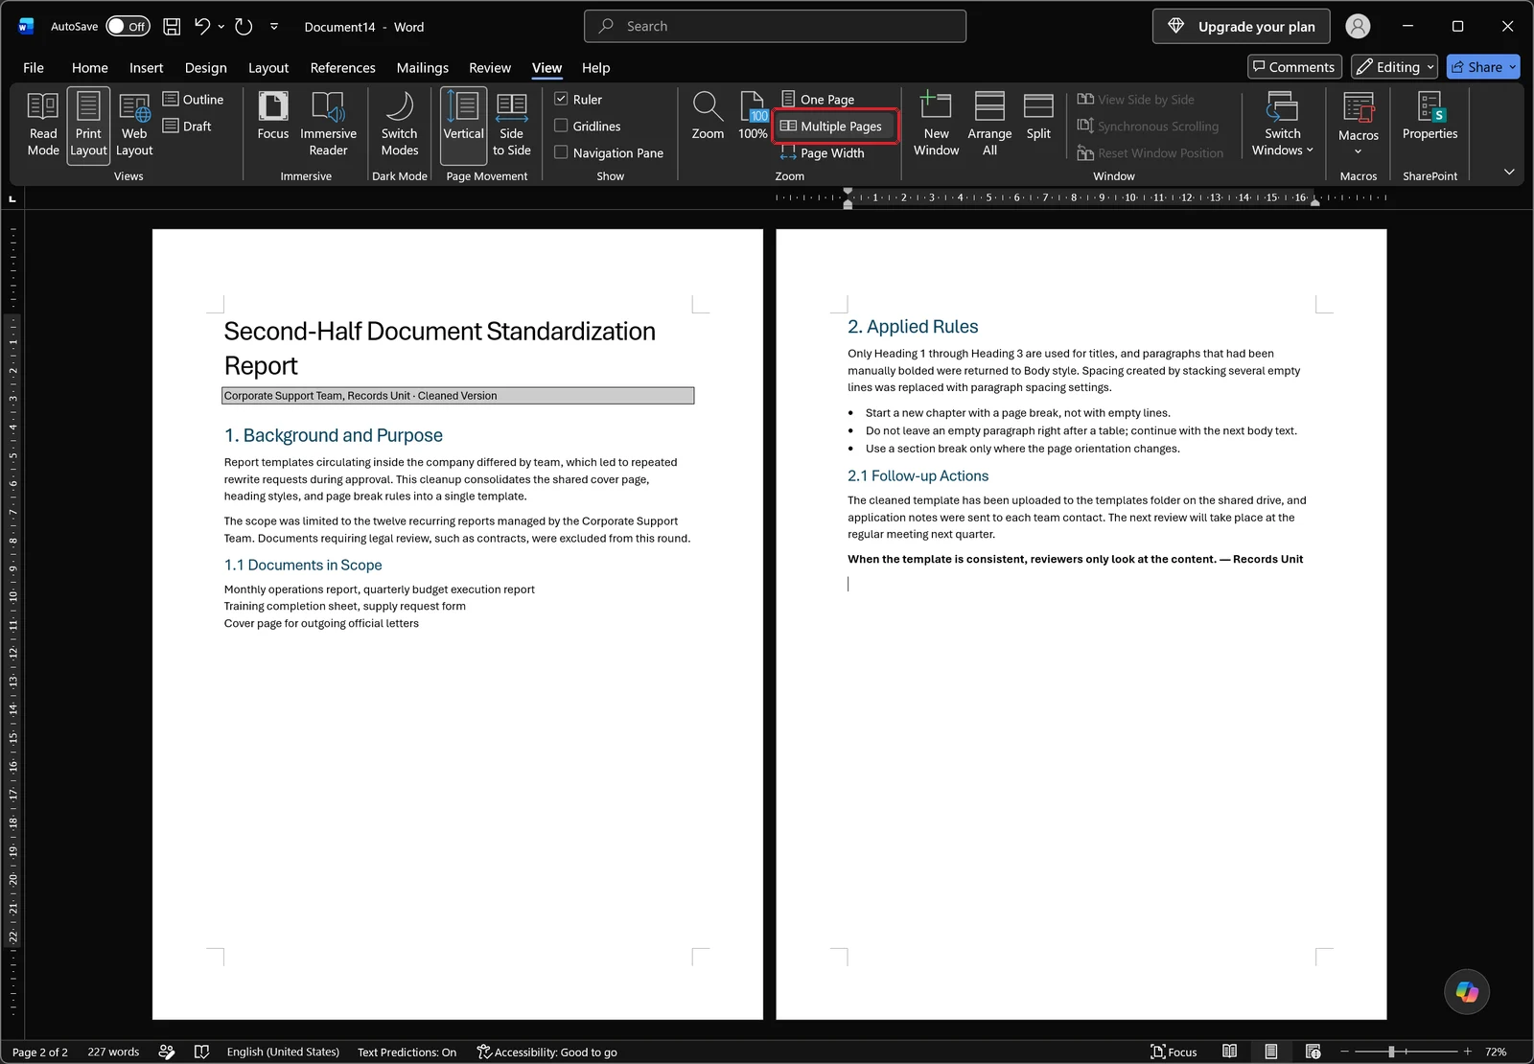Open SharePoint Properties
Image resolution: width=1534 pixels, height=1064 pixels.
point(1429,119)
